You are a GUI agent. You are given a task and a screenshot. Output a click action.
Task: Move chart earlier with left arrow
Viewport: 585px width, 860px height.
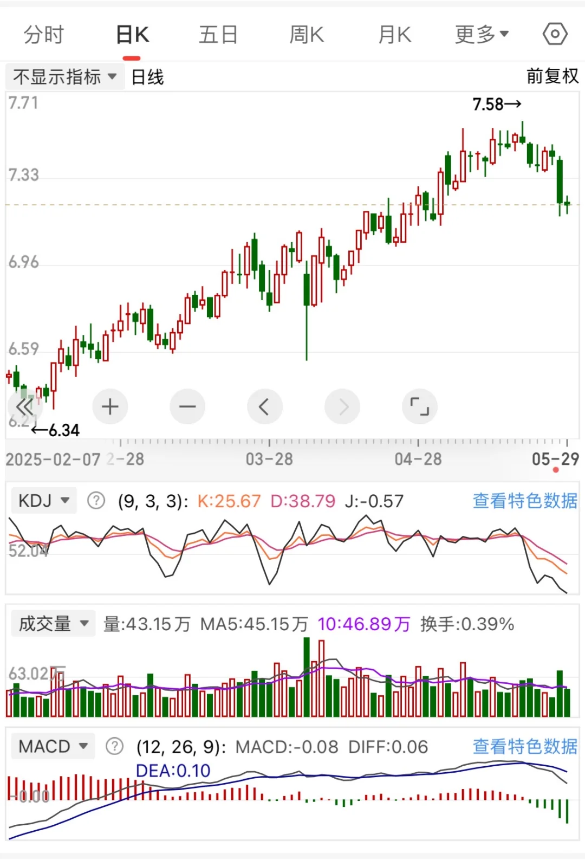[x=265, y=406]
